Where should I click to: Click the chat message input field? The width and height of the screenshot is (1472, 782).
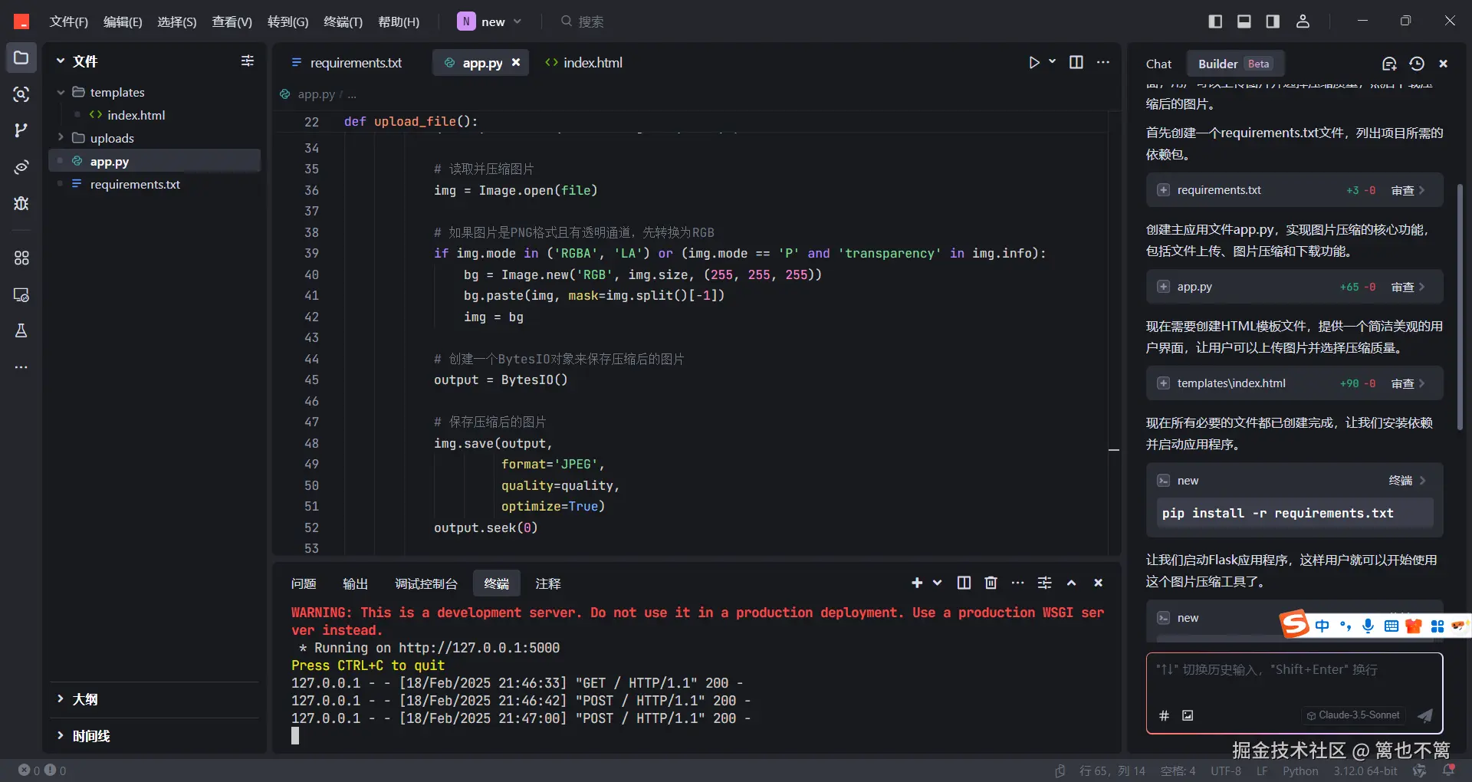click(x=1293, y=678)
